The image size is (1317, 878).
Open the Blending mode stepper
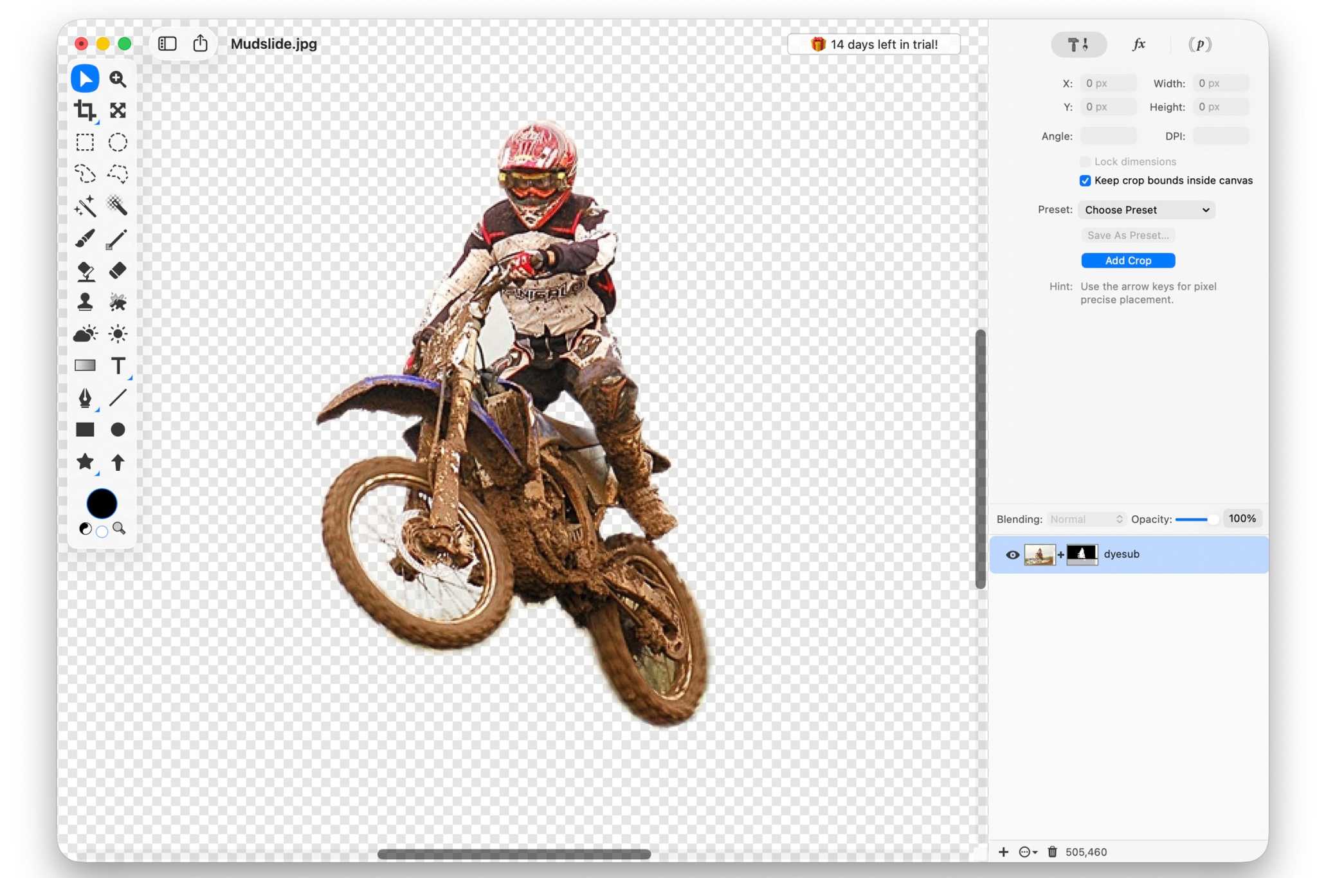1120,518
